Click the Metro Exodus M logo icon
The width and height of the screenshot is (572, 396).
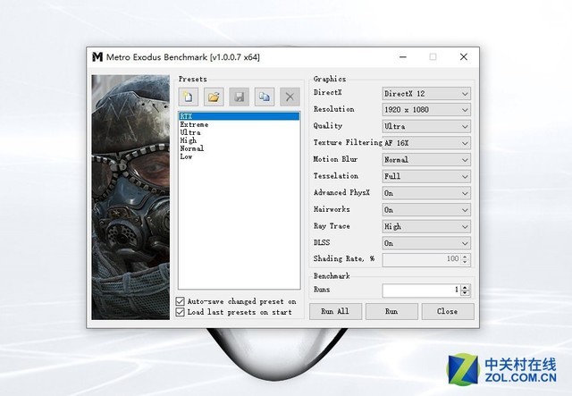pyautogui.click(x=97, y=57)
